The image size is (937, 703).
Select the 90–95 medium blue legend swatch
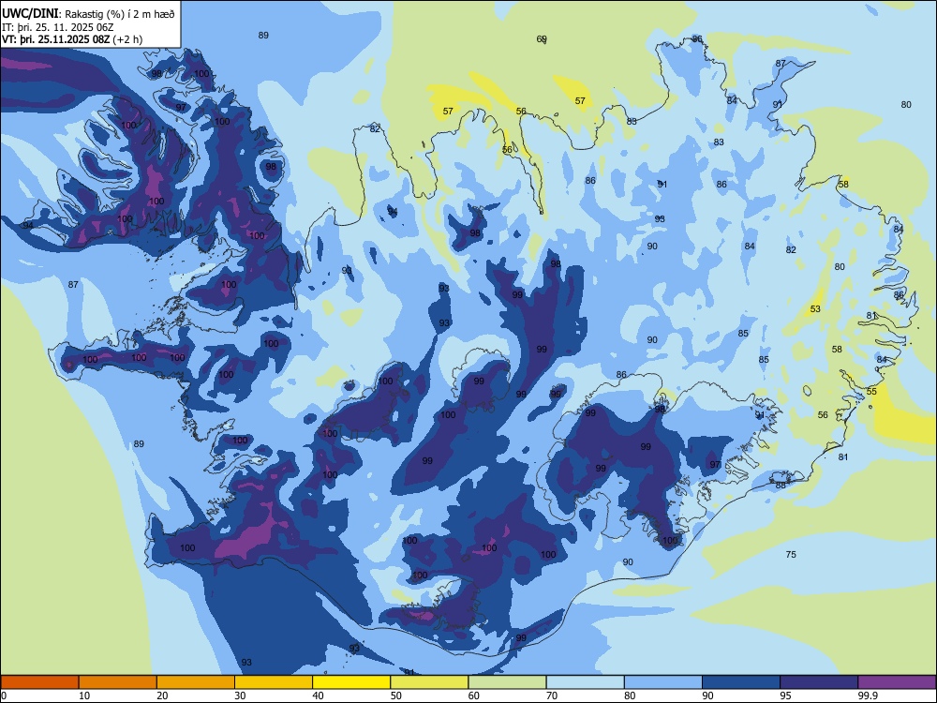coord(741,682)
